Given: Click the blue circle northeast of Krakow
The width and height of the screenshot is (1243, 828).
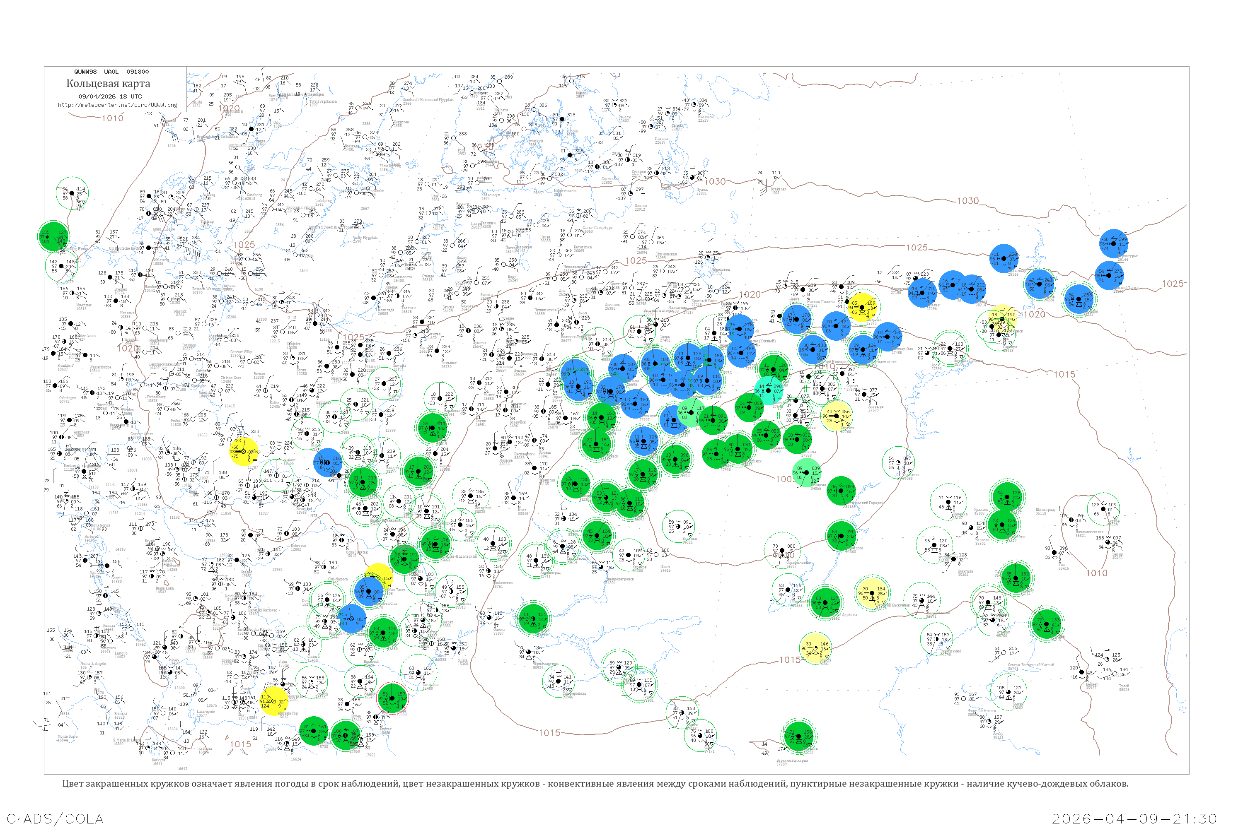Looking at the screenshot, I should point(328,462).
